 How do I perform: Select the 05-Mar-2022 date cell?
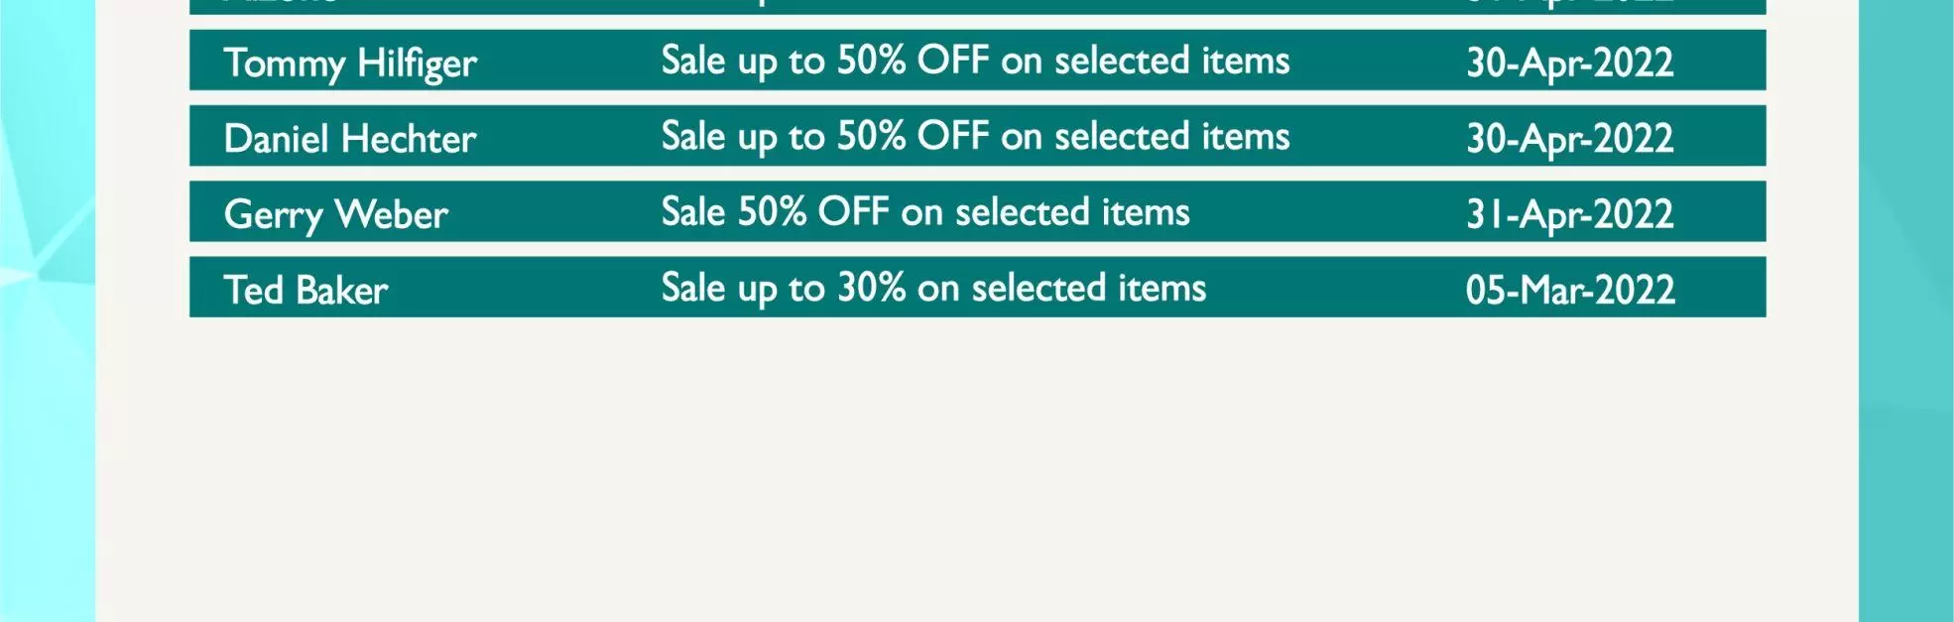coord(1570,290)
